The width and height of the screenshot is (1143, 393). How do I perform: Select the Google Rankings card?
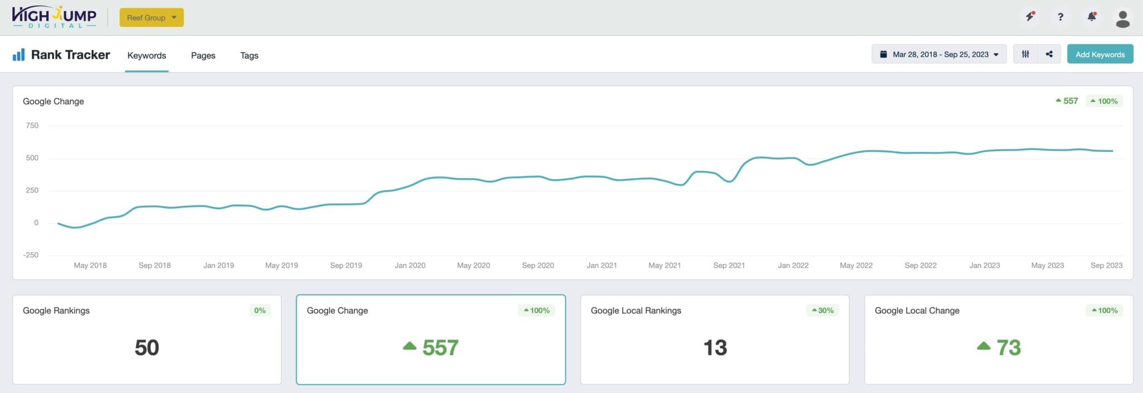tap(147, 339)
